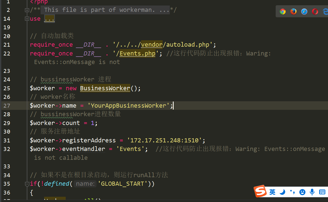Image resolution: width=328 pixels, height=202 pixels.
Task: Click the count value 1
Action: (92, 123)
